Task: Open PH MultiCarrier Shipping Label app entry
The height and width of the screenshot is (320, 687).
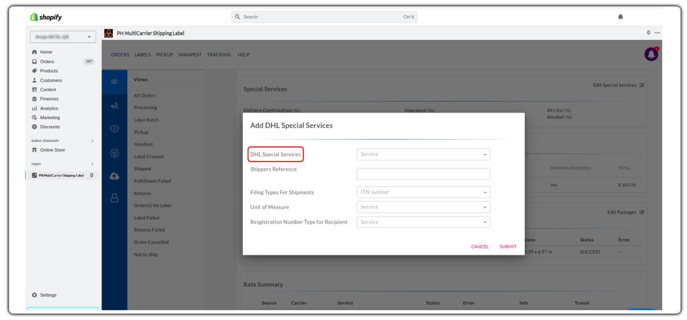Action: (61, 175)
